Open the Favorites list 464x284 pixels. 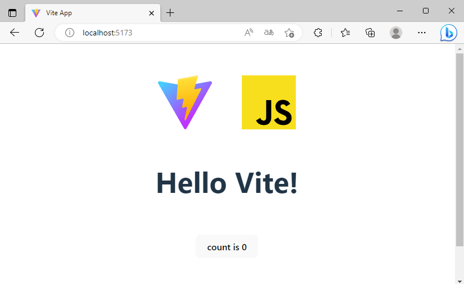[x=345, y=33]
